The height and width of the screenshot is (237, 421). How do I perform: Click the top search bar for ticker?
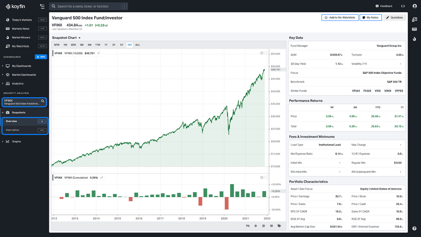[88, 6]
